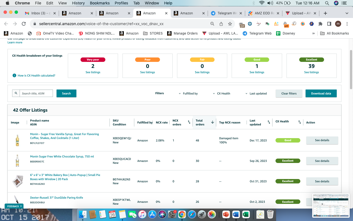
Task: Open Dexter-Russell DuoGlide Paring Knife link
Action: 57,198
